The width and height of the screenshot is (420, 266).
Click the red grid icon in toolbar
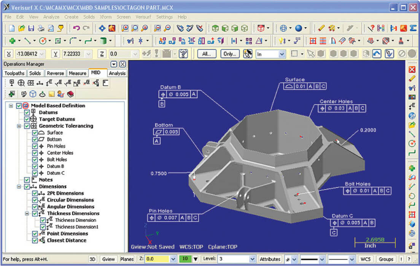313,41
